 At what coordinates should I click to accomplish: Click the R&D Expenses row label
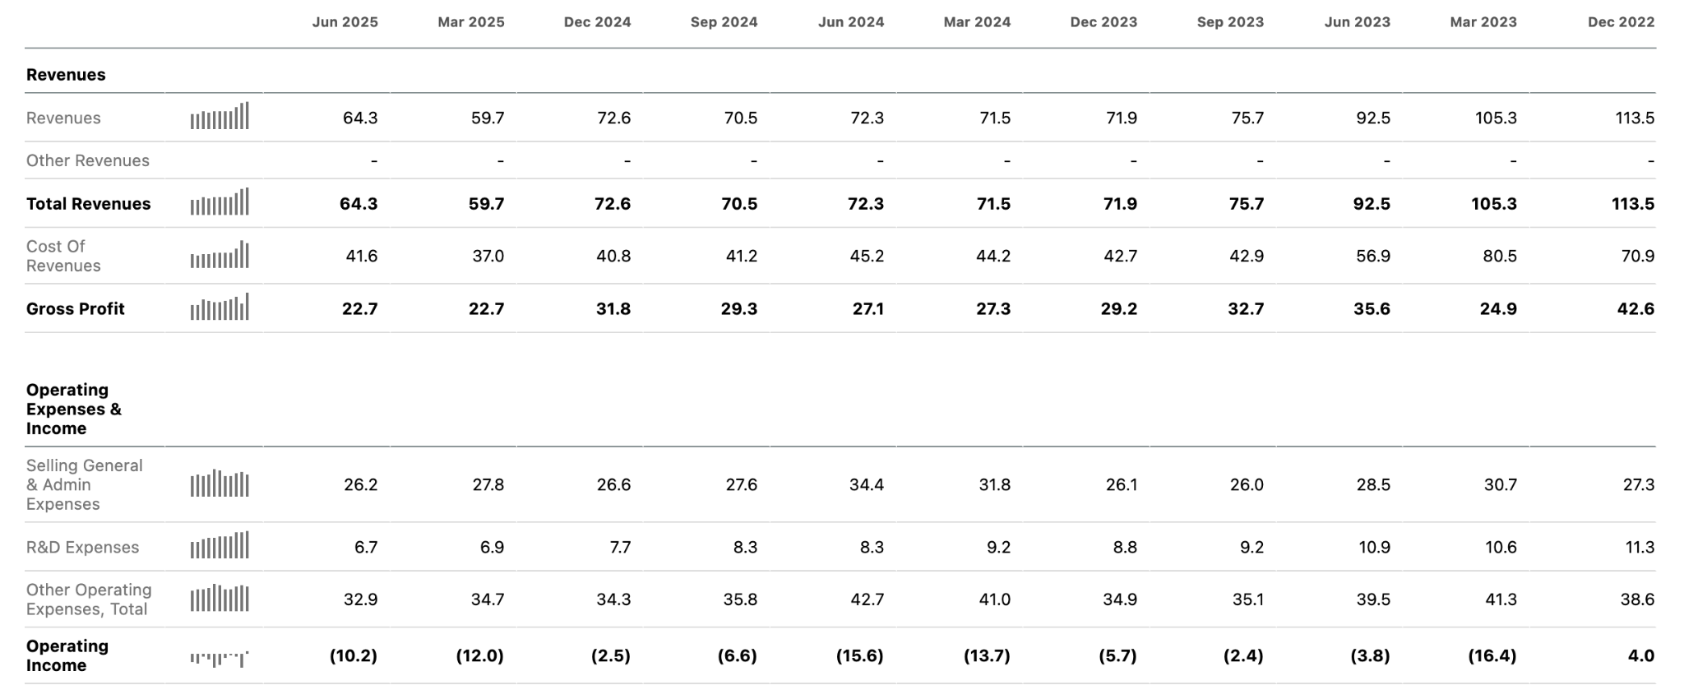(x=82, y=547)
